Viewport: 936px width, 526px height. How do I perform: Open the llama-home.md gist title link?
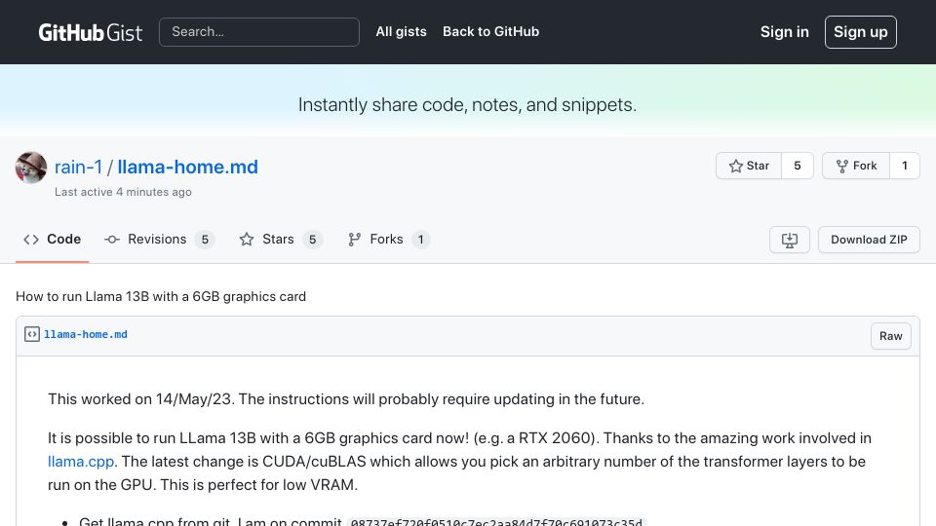point(187,167)
